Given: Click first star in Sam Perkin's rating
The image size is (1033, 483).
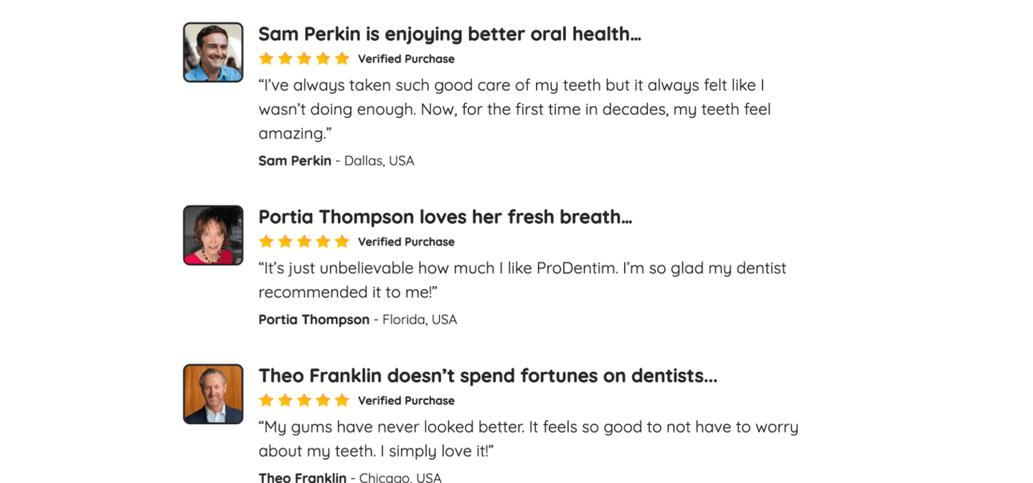Looking at the screenshot, I should [266, 59].
